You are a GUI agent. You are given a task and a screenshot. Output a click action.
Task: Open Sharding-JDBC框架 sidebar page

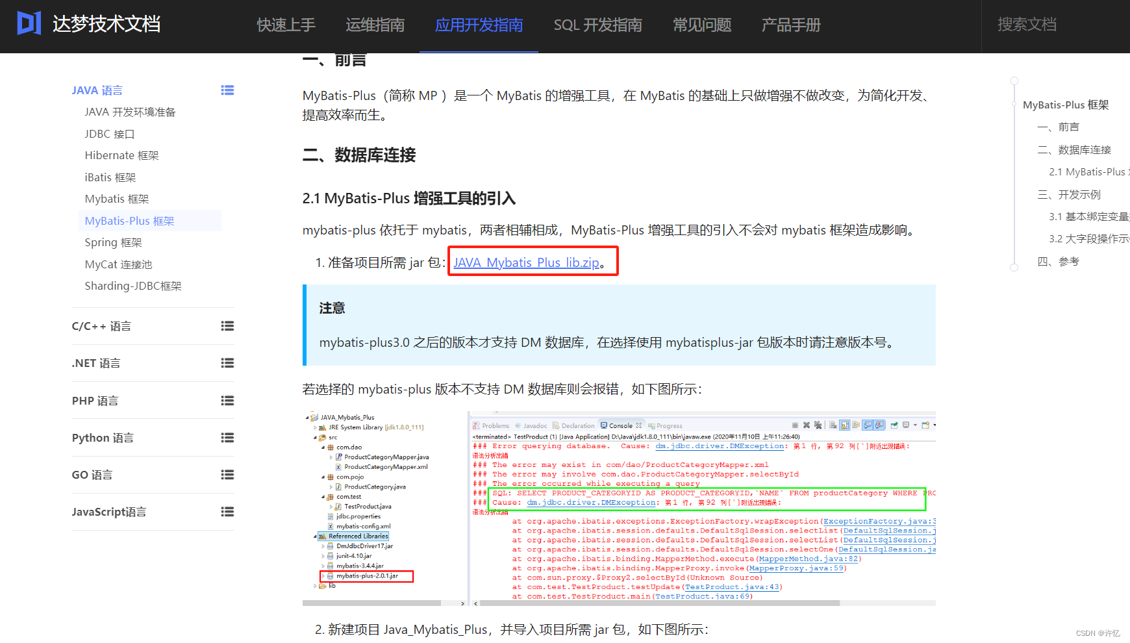tap(133, 286)
